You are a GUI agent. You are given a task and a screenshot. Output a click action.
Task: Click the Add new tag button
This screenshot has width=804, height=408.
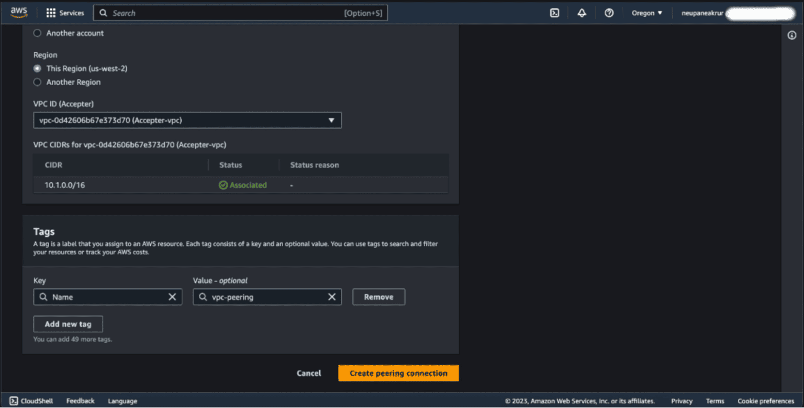[x=68, y=324]
